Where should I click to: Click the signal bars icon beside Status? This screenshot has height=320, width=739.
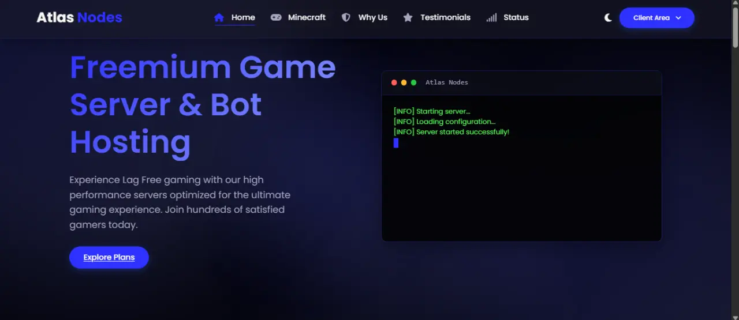(491, 17)
